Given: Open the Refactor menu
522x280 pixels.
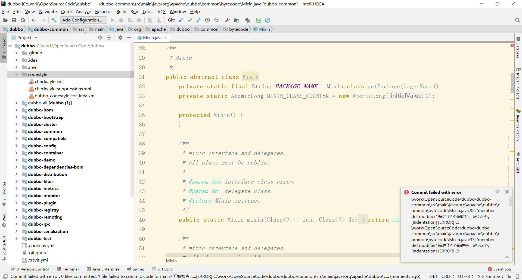Looking at the screenshot, I should click(103, 11).
